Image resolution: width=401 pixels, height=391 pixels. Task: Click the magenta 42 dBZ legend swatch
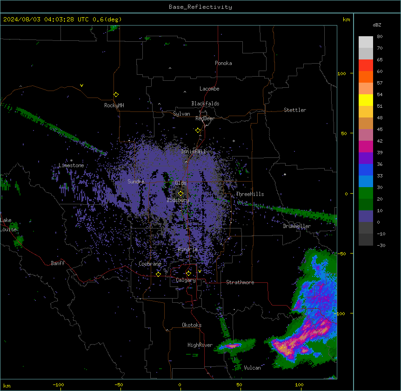click(366, 146)
